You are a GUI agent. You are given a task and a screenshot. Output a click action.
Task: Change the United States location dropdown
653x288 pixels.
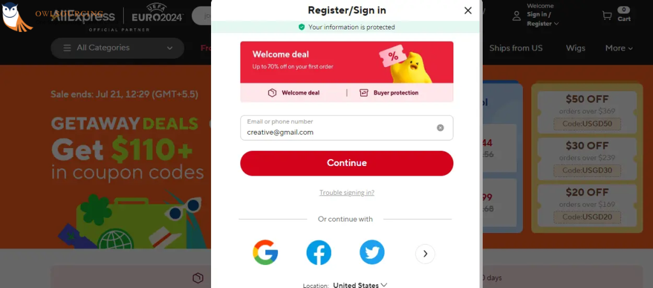click(360, 285)
